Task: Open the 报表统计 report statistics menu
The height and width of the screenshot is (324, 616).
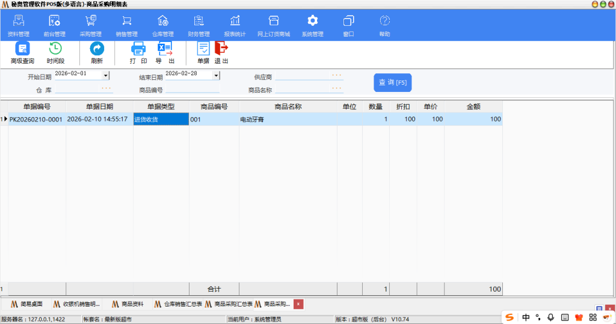Action: 235,26
